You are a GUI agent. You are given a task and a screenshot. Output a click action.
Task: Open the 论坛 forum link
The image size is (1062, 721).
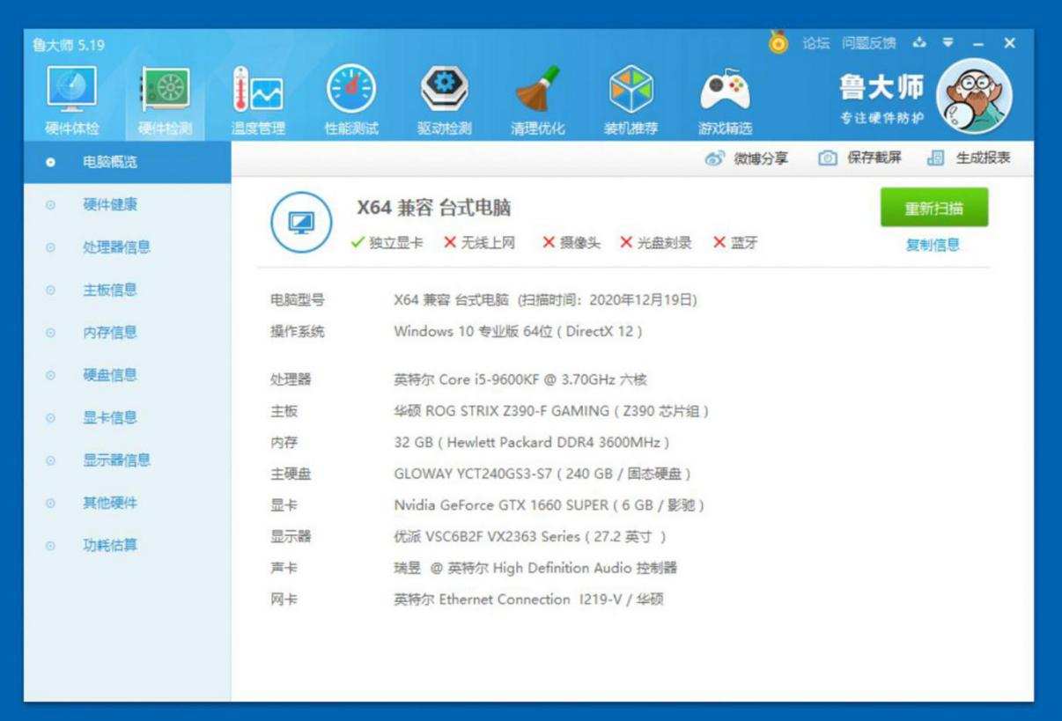816,42
